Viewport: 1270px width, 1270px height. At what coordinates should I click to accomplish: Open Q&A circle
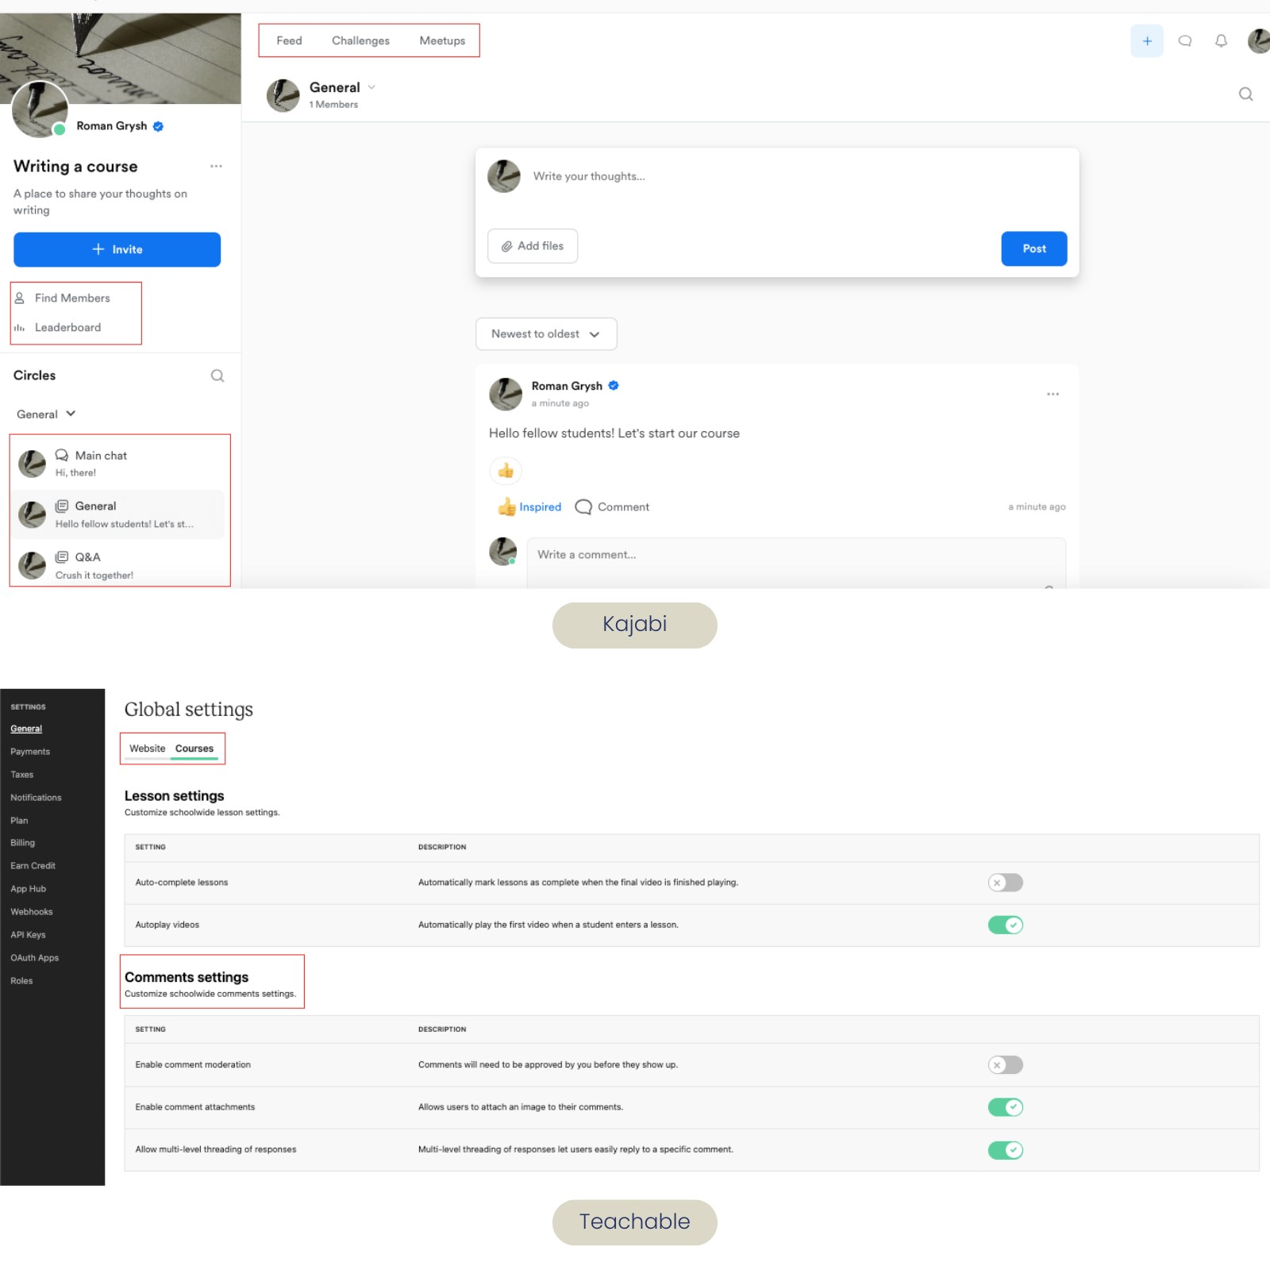point(119,565)
